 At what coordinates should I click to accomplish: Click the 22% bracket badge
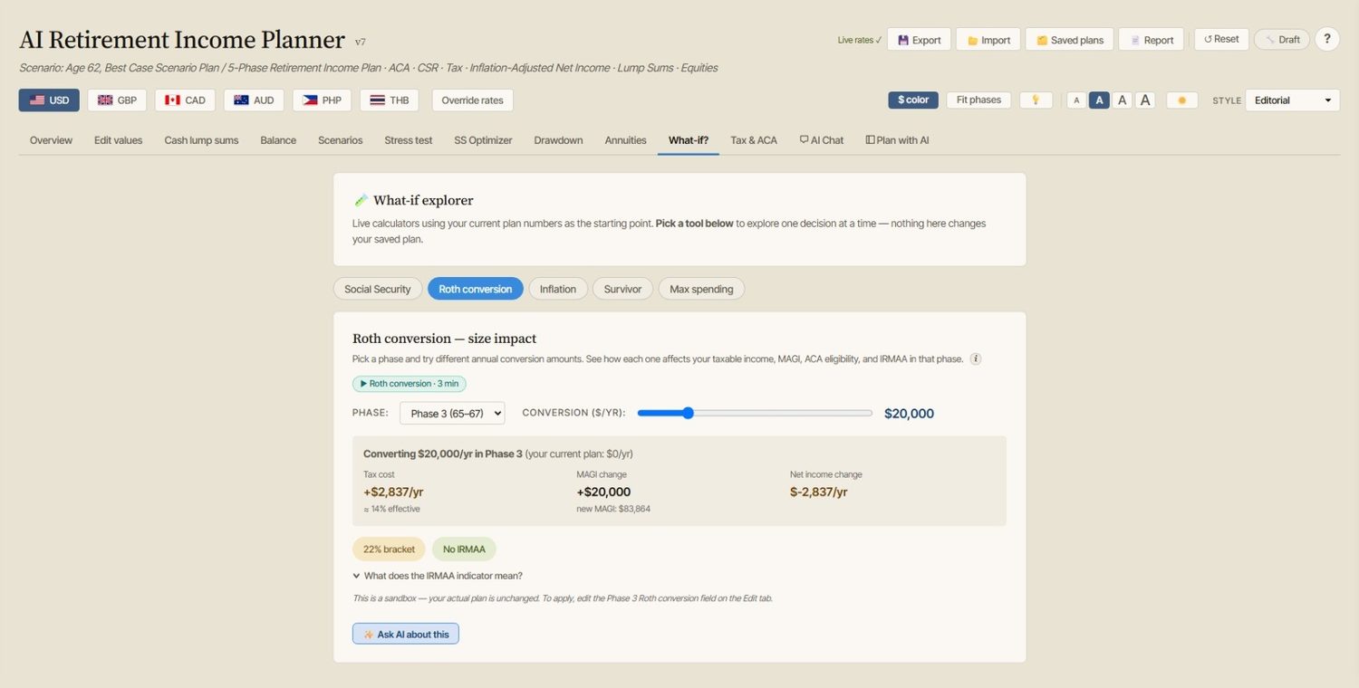(389, 549)
